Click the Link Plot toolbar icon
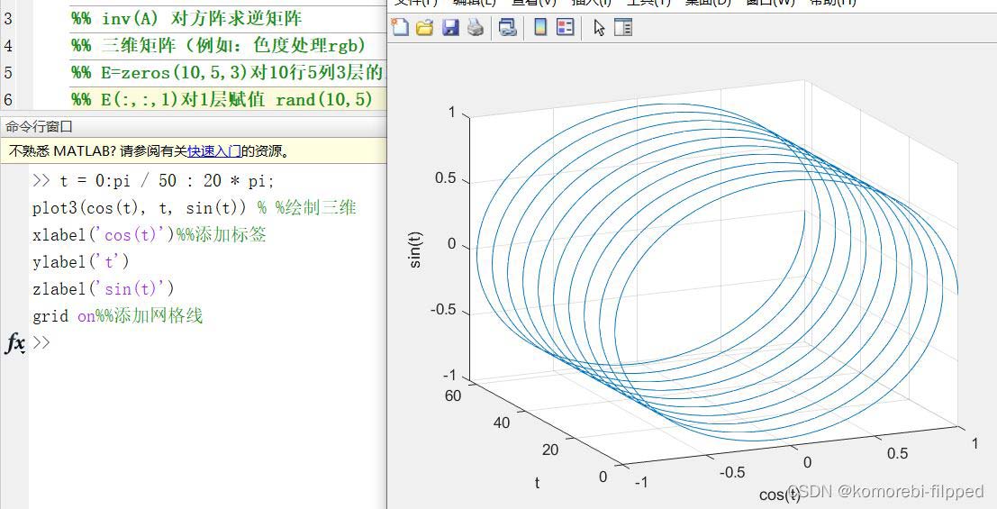 coord(507,28)
